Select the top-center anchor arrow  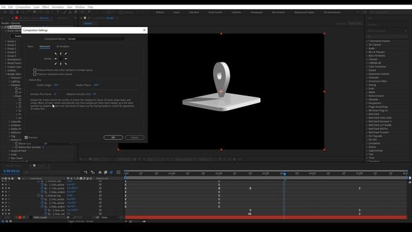(61, 53)
